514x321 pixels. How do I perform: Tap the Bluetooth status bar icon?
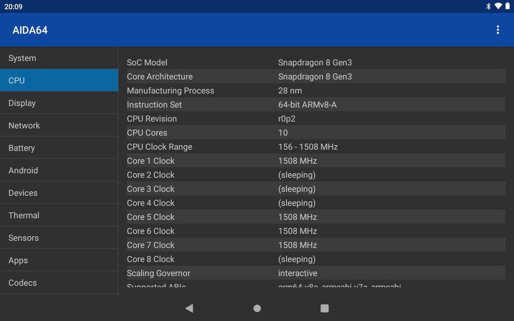tap(488, 6)
